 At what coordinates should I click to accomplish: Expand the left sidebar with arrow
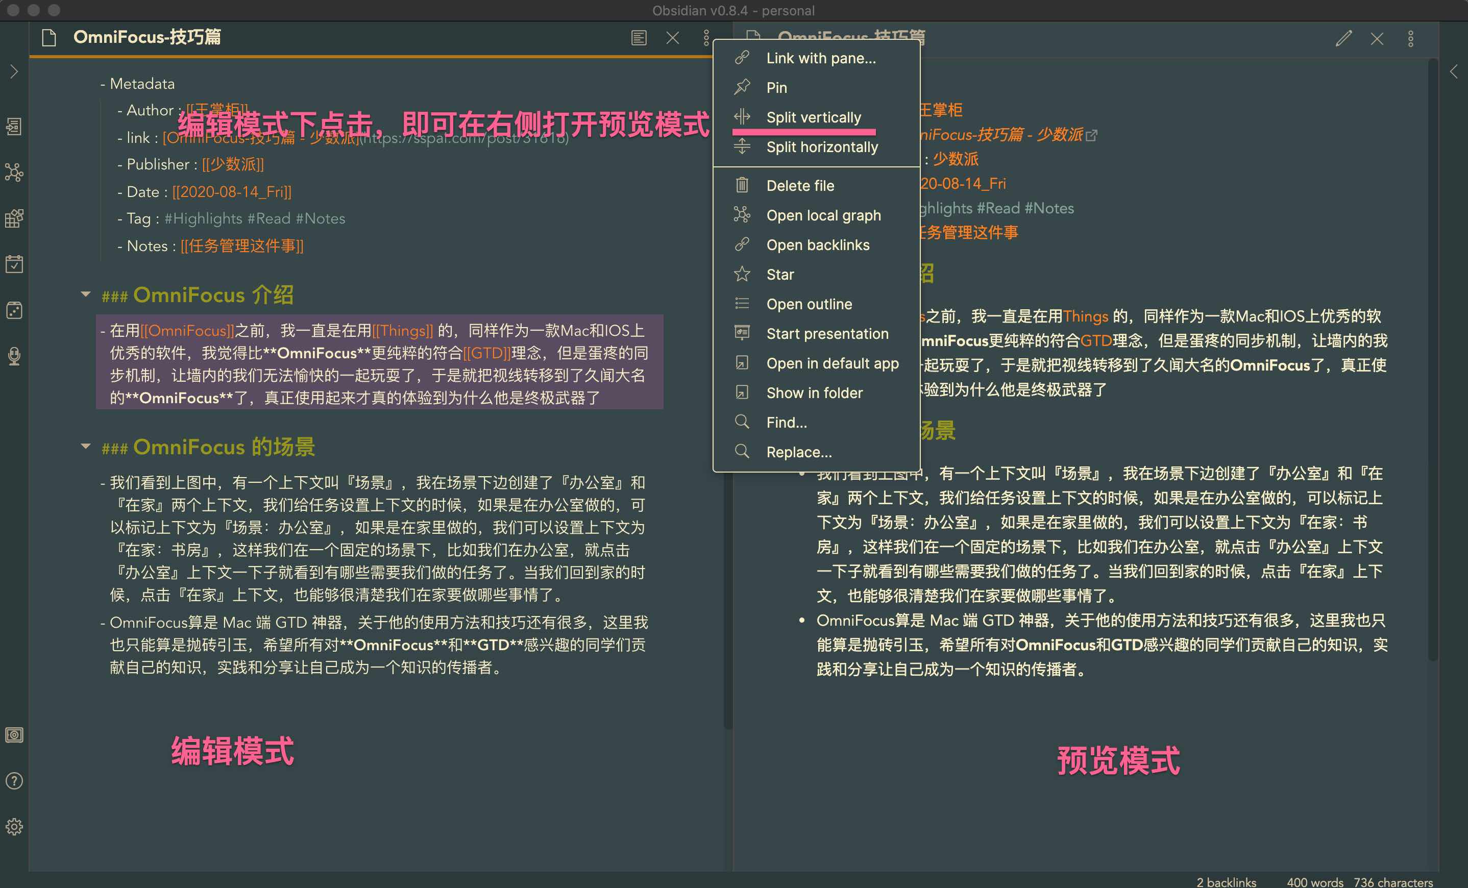[x=14, y=71]
